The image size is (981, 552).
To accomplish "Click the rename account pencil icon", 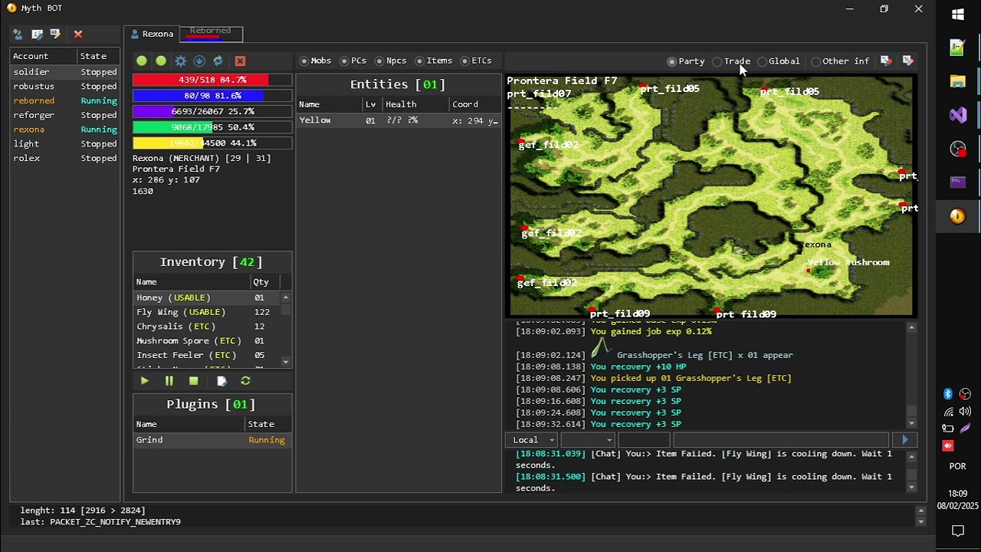I will pyautogui.click(x=55, y=34).
